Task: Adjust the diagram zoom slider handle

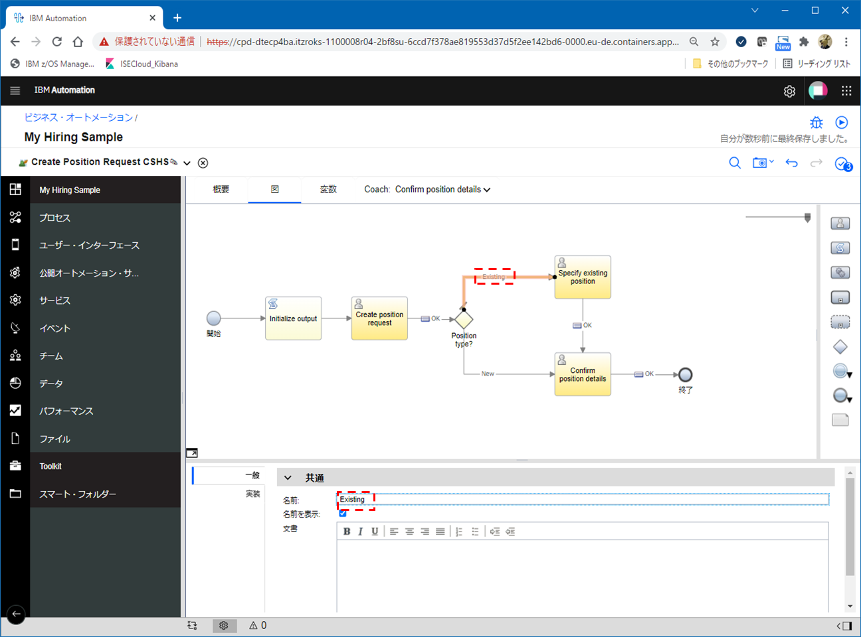Action: click(x=808, y=218)
